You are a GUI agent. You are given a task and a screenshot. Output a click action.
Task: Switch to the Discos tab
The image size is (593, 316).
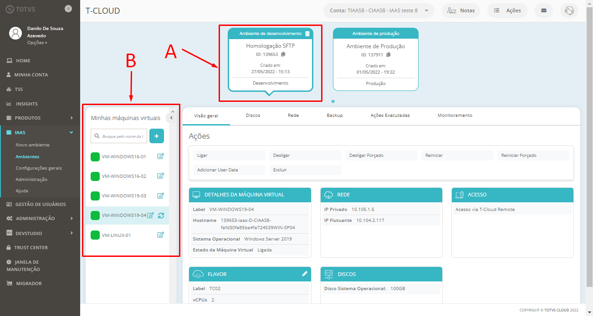coord(253,115)
